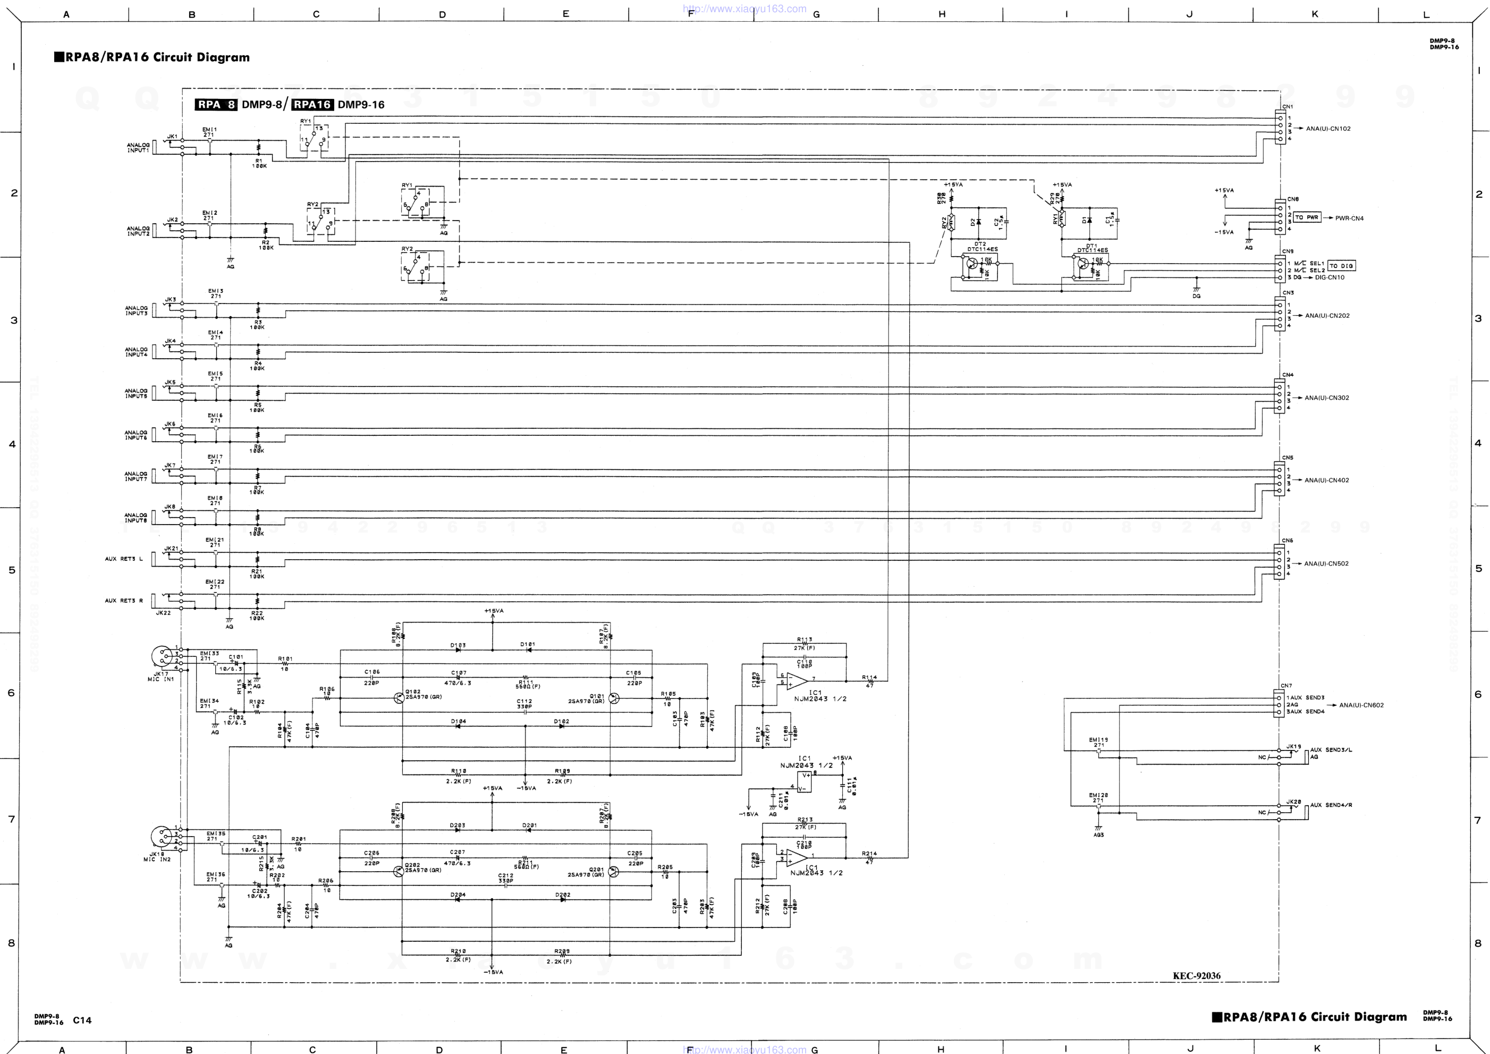The height and width of the screenshot is (1054, 1490).
Task: Open the xiaoyu163.com URL at the page bottom
Action: point(744,1049)
